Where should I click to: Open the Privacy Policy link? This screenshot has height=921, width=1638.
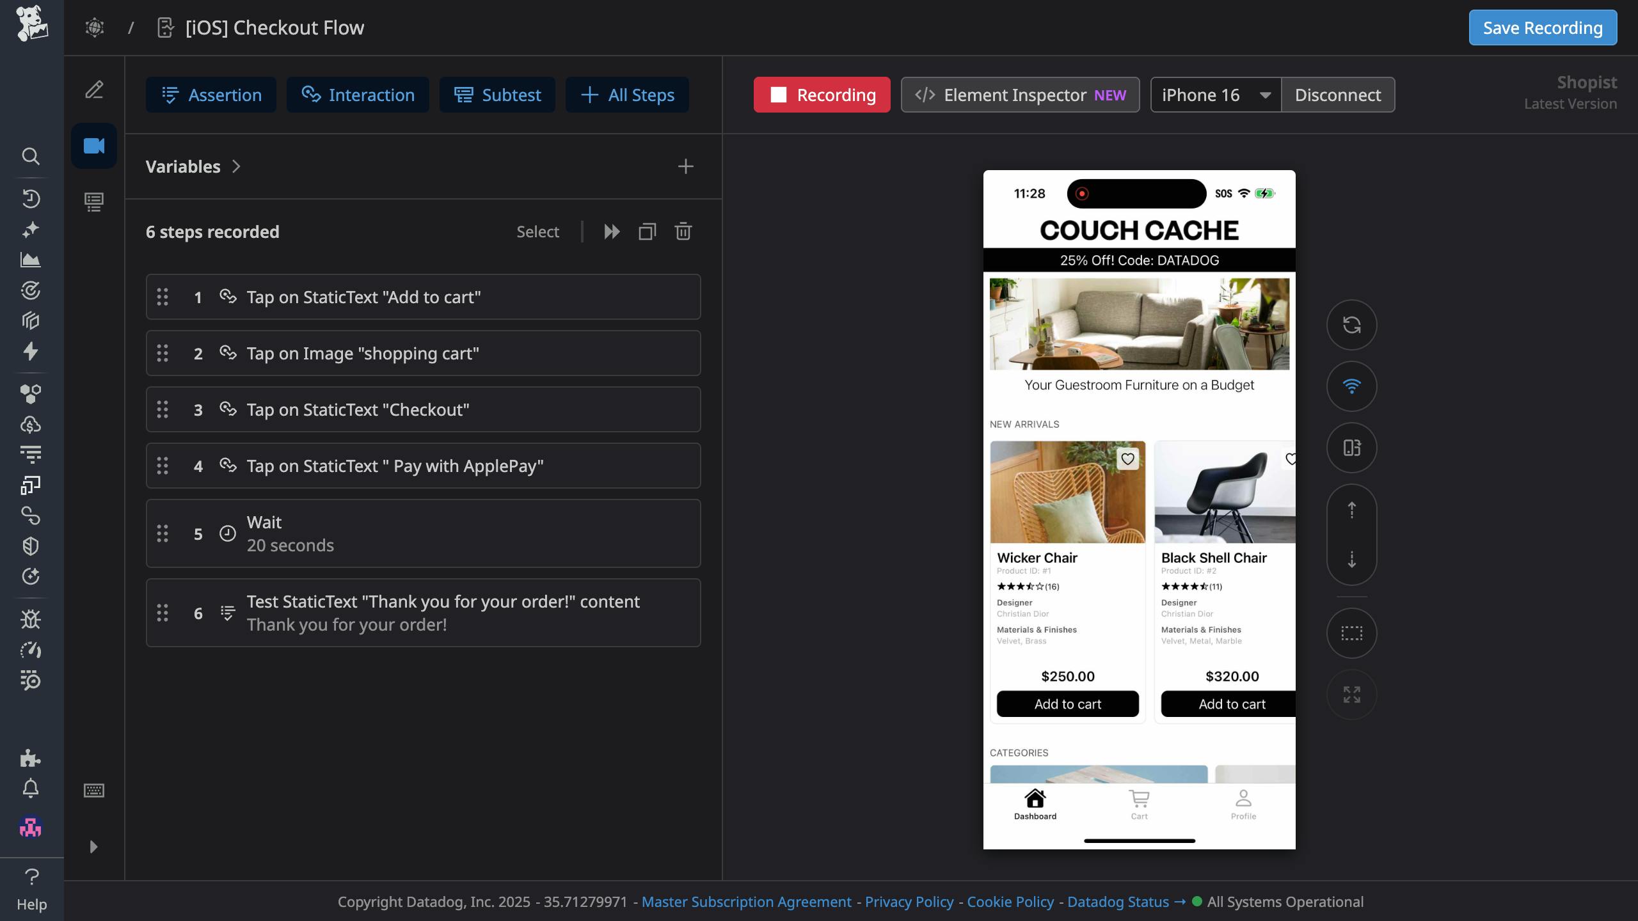click(x=909, y=902)
